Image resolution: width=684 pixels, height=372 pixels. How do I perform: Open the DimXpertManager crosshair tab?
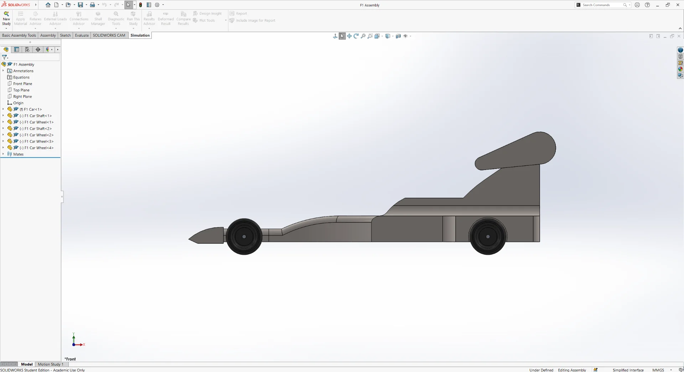pos(38,50)
